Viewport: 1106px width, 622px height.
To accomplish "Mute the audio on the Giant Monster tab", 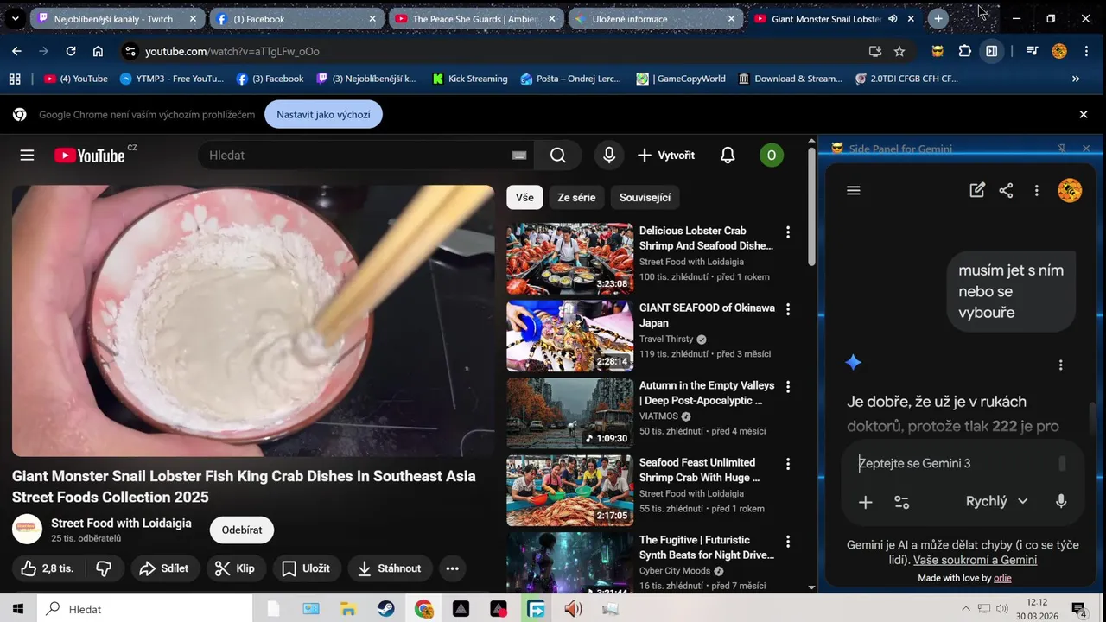I will 893,19.
